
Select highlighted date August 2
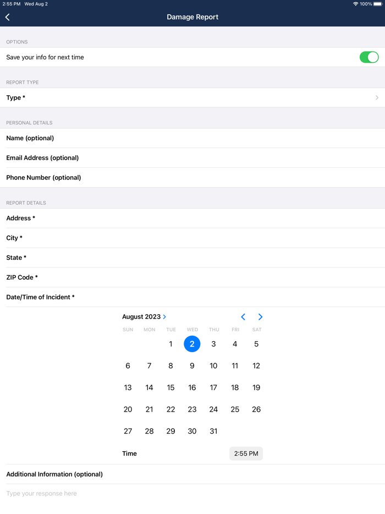[192, 344]
